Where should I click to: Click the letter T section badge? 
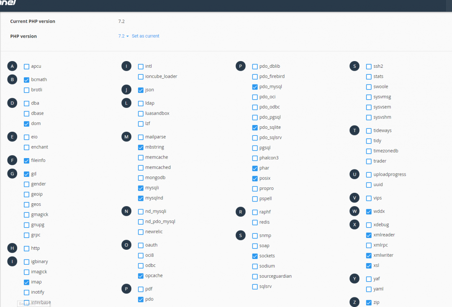tap(354, 130)
